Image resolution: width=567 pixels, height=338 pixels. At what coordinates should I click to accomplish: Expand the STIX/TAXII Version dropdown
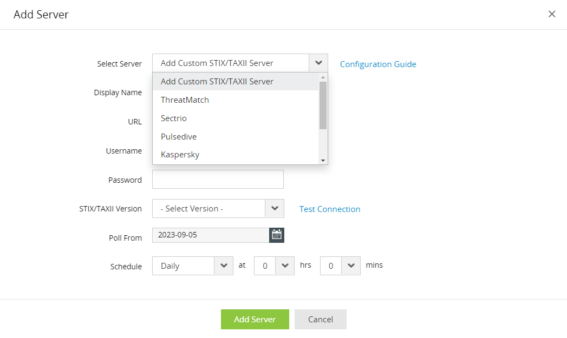(x=275, y=208)
